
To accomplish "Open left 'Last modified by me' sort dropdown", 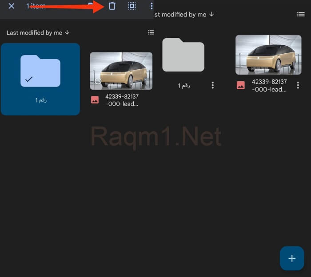I will click(x=38, y=32).
